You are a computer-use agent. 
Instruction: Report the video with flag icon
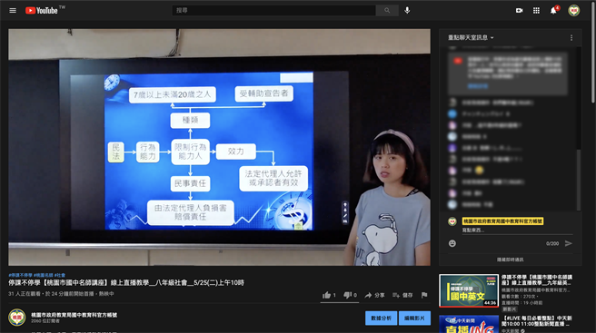click(424, 295)
